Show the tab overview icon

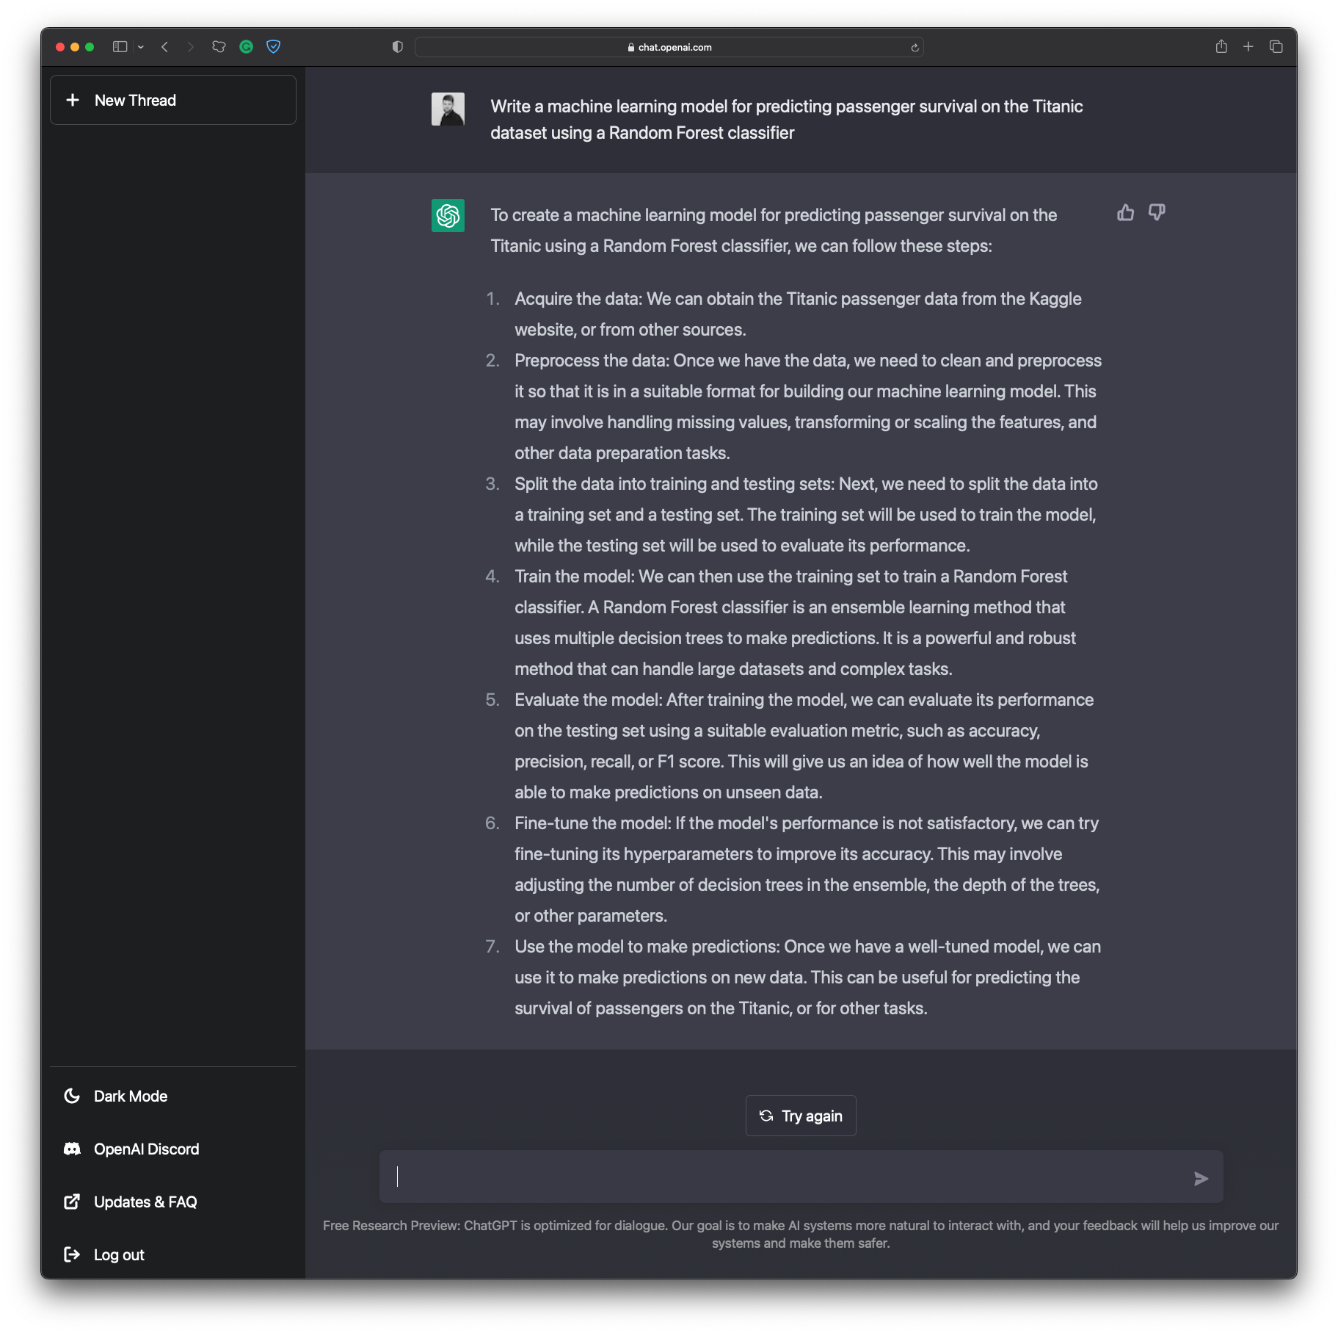pyautogui.click(x=1276, y=47)
